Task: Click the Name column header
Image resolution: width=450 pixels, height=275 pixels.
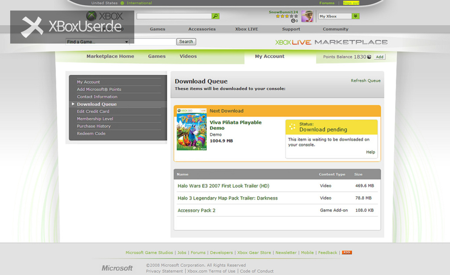Action: tap(182, 174)
